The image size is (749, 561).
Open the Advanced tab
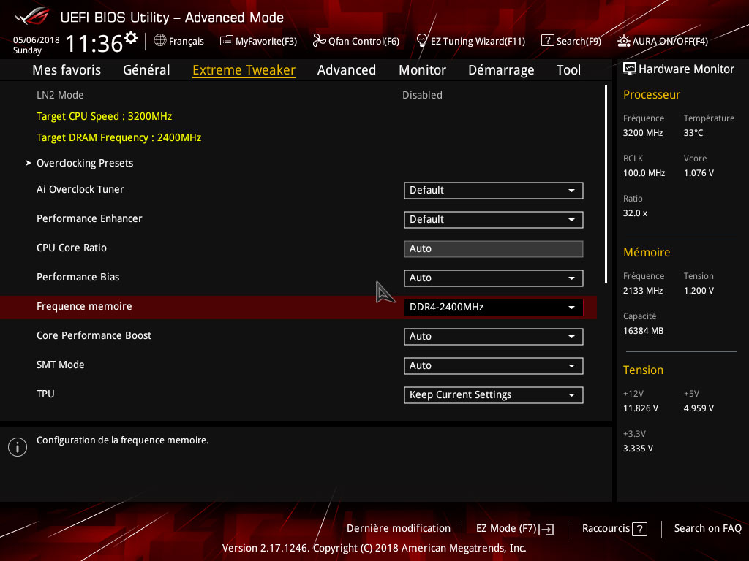pos(346,70)
